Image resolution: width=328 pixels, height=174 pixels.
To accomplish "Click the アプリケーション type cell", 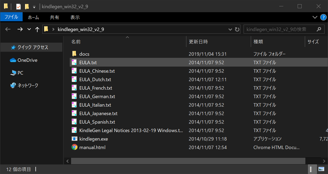I will [x=267, y=139].
